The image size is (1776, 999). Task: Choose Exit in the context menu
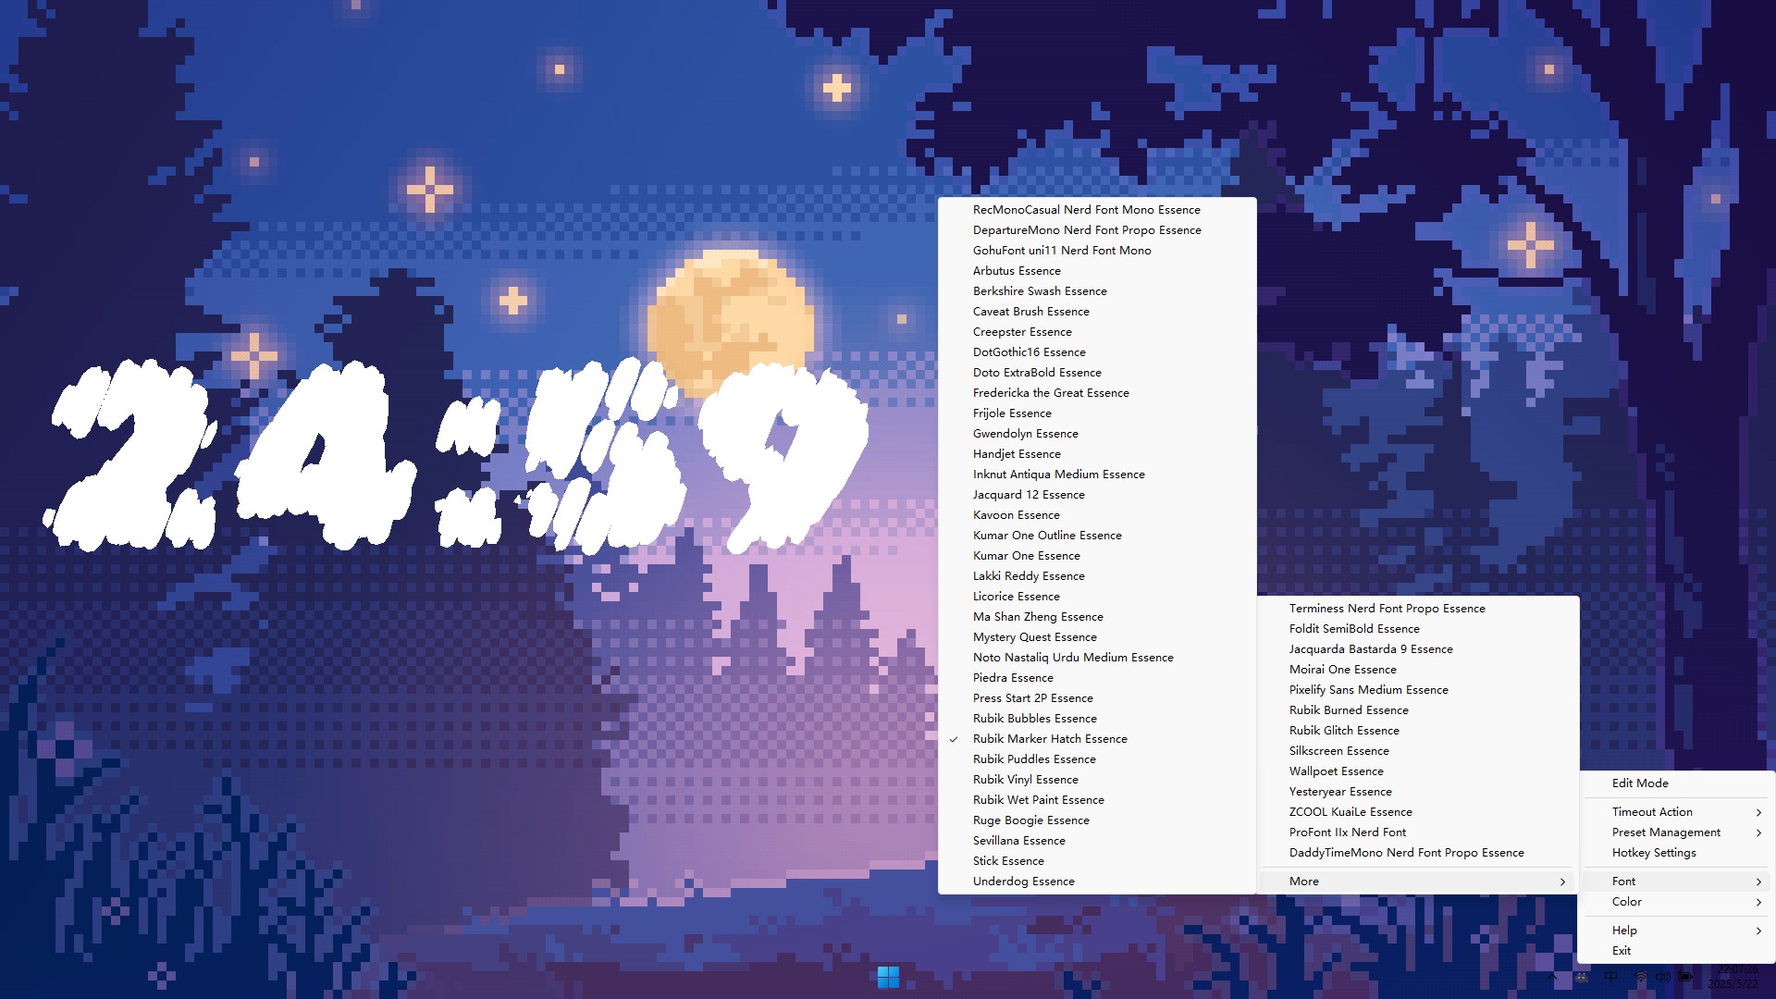[x=1622, y=951]
